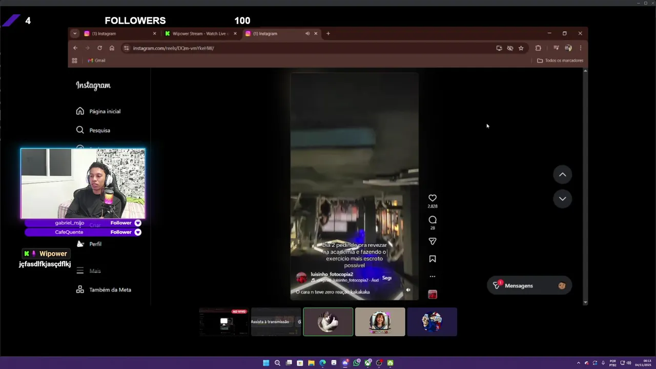
Task: Like the reel with the heart icon
Action: pos(433,198)
